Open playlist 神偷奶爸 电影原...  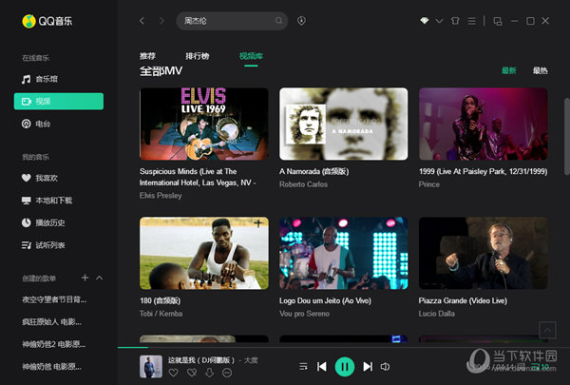(x=51, y=366)
